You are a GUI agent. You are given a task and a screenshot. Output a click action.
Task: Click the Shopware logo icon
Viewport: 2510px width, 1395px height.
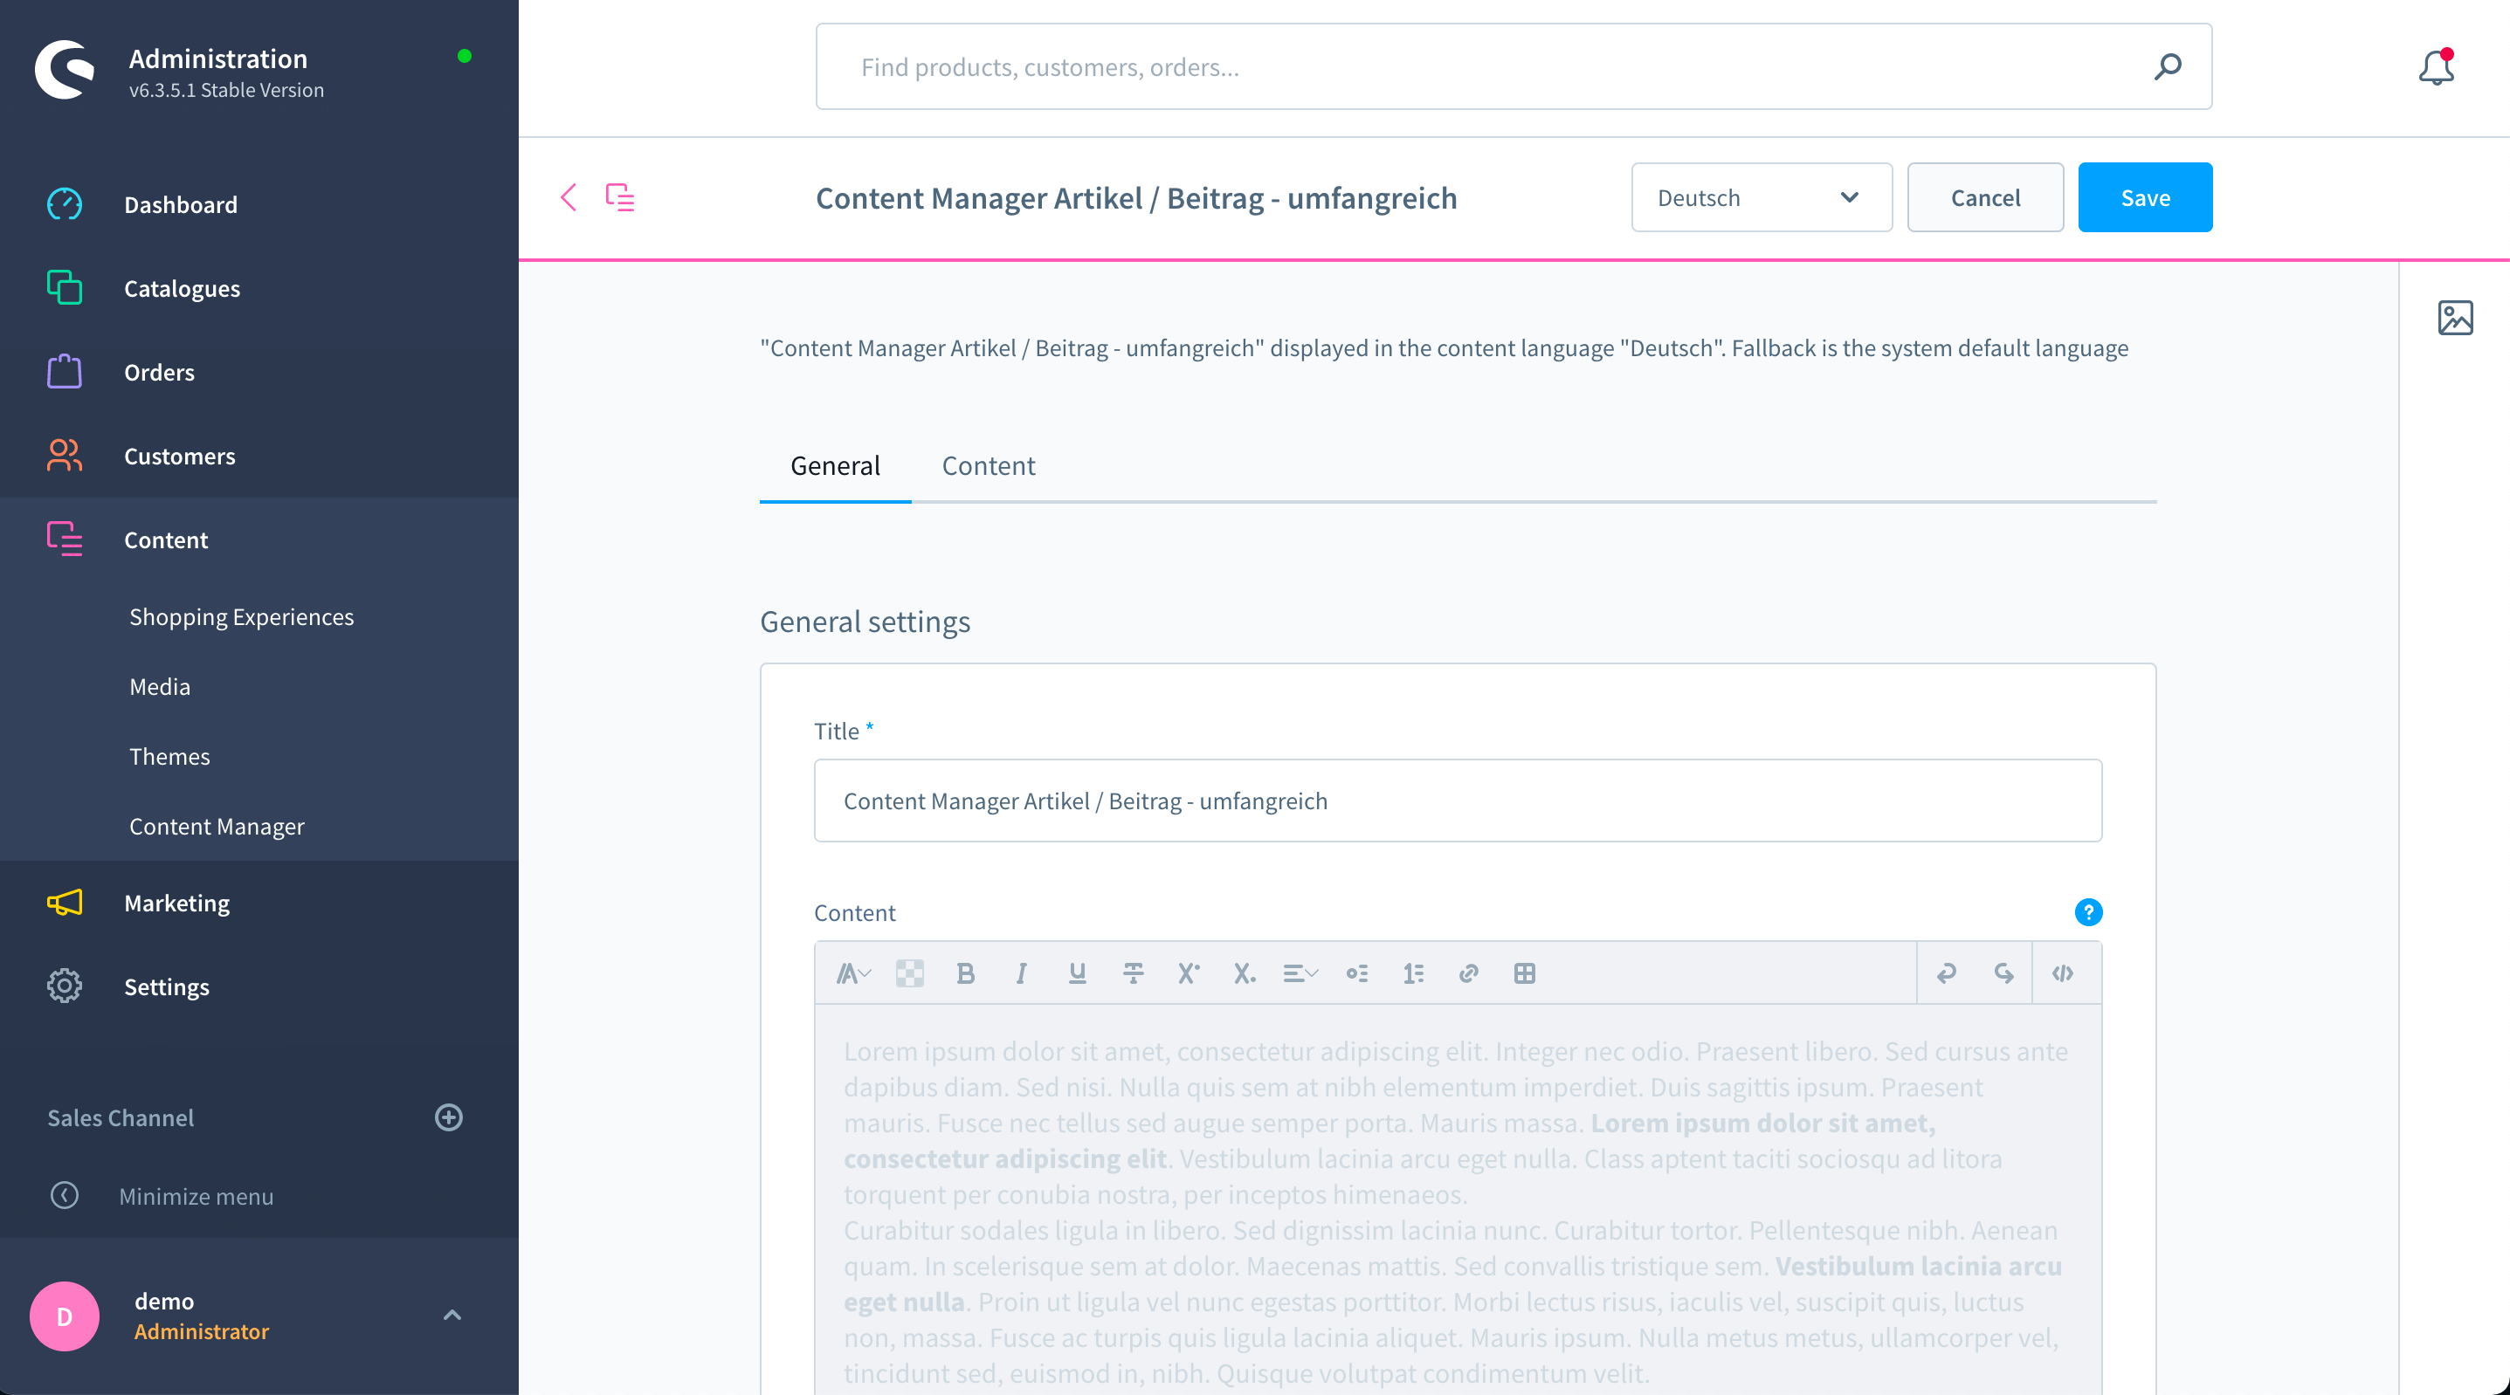click(x=65, y=69)
